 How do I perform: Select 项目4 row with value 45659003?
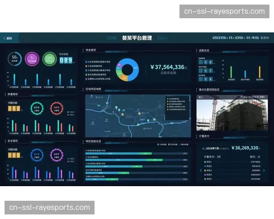[232, 175]
